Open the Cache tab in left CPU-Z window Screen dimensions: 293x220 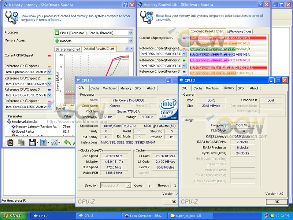click(95, 88)
